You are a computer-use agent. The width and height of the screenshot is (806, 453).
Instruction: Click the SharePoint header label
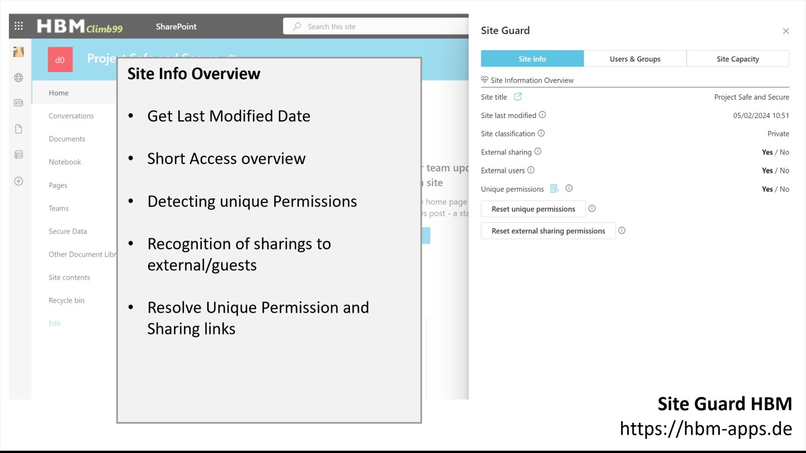click(x=176, y=27)
